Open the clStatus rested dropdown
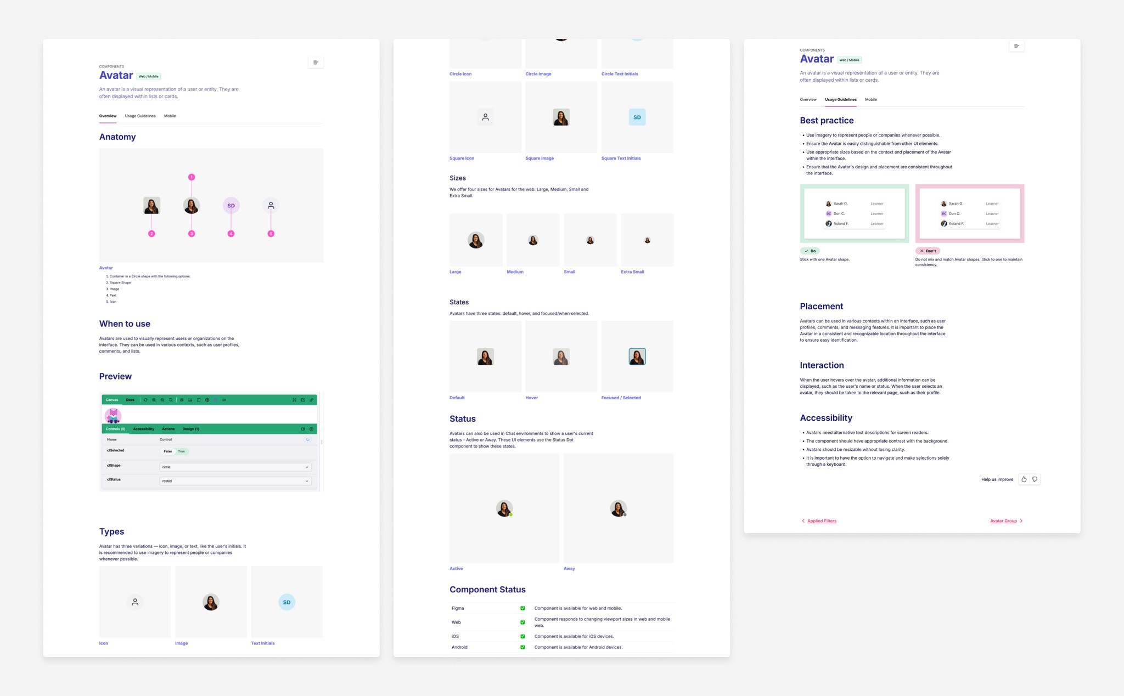This screenshot has height=696, width=1124. click(x=235, y=481)
